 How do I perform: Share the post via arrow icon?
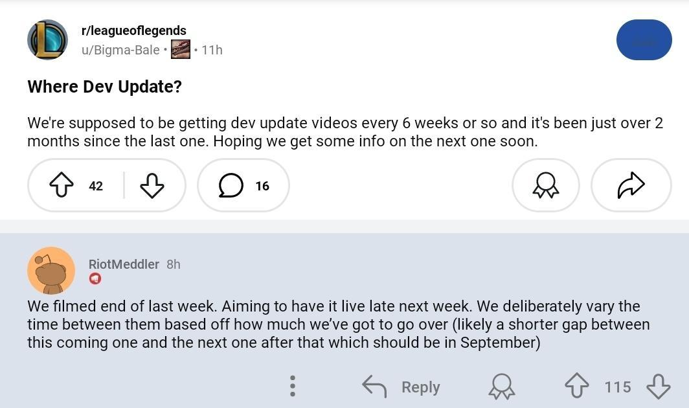631,185
